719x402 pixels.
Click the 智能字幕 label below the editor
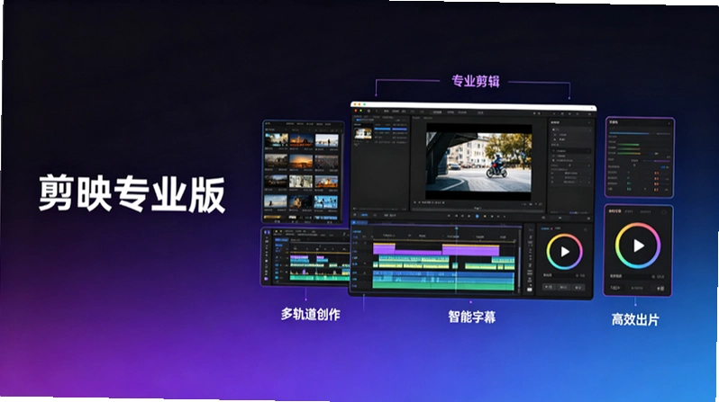click(472, 317)
